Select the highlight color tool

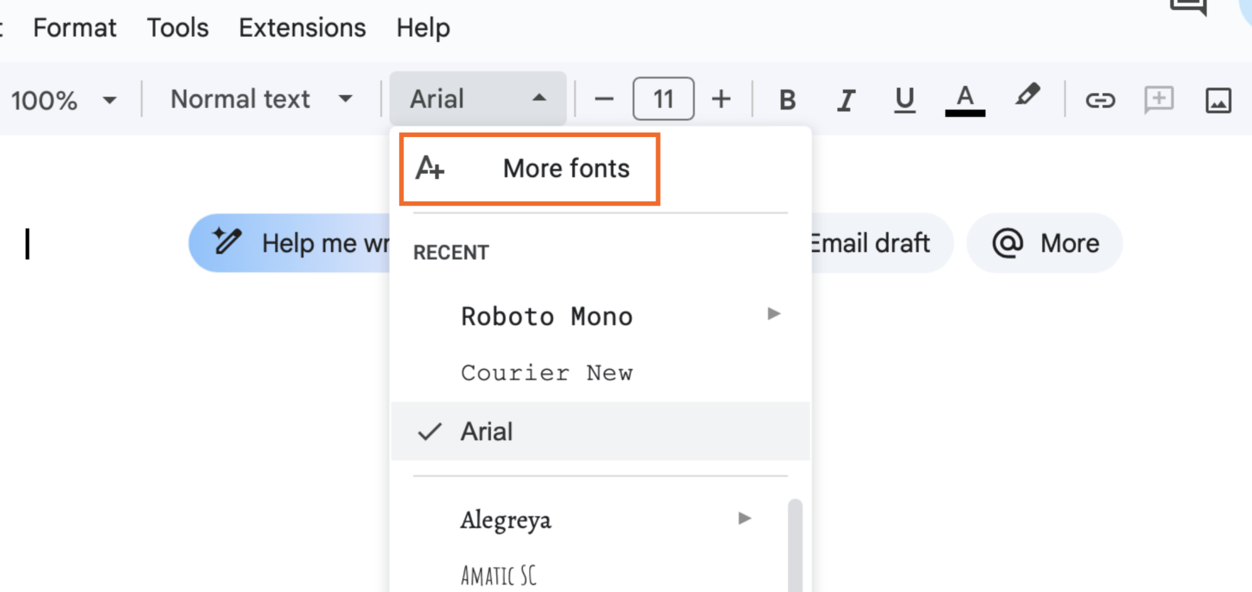[1027, 98]
